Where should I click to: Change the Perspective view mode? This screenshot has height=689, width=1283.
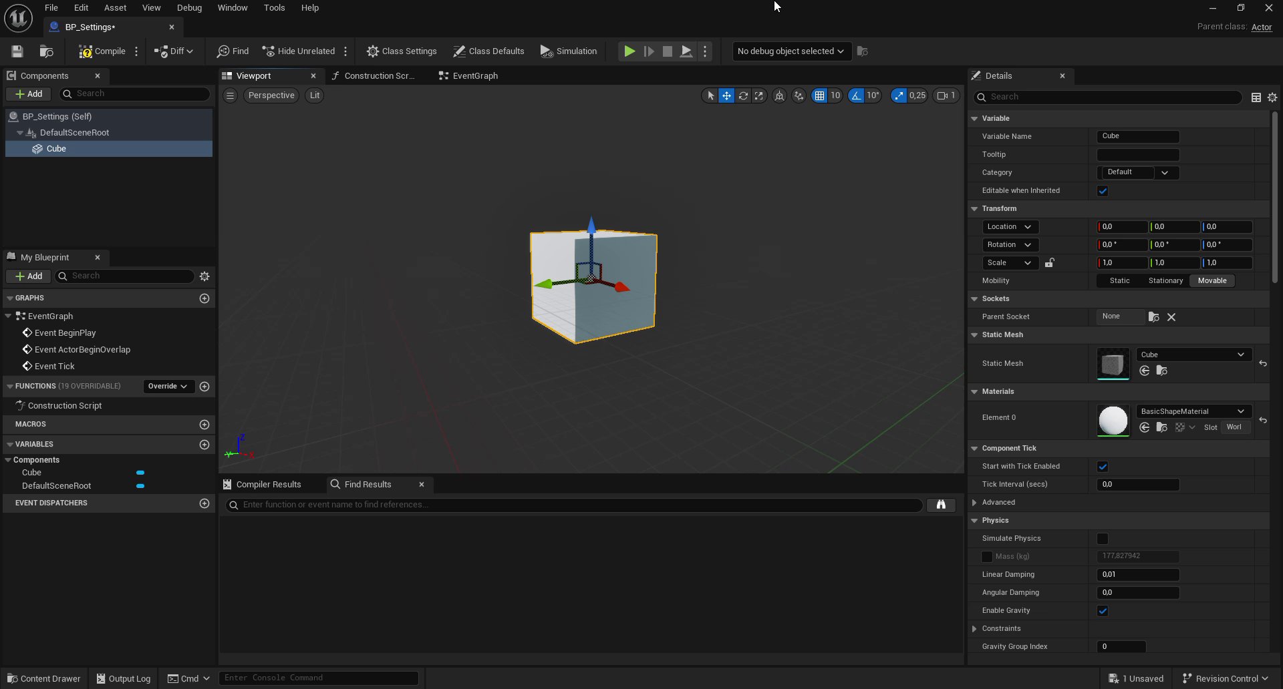[271, 95]
